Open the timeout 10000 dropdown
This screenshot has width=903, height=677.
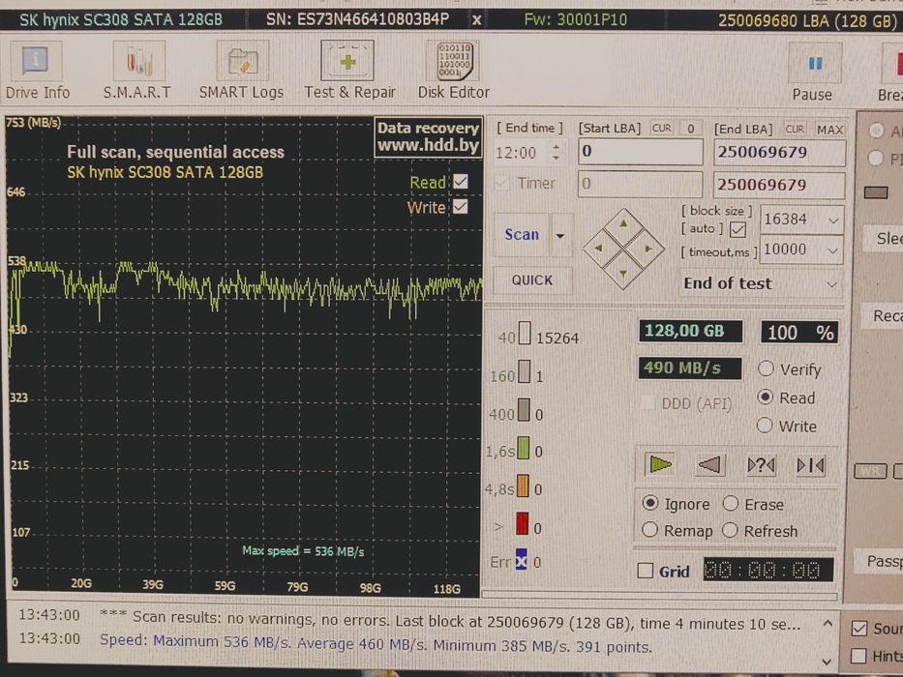coord(832,250)
